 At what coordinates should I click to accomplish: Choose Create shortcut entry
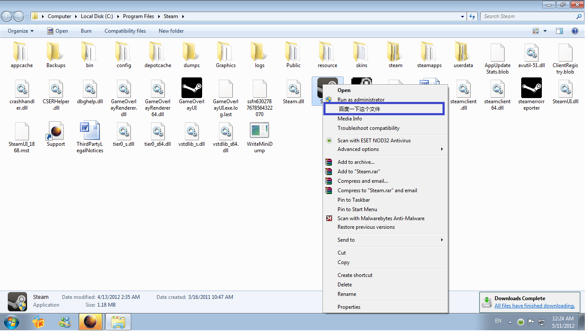[x=385, y=275]
